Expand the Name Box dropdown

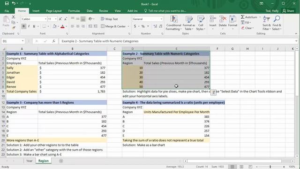(22, 41)
